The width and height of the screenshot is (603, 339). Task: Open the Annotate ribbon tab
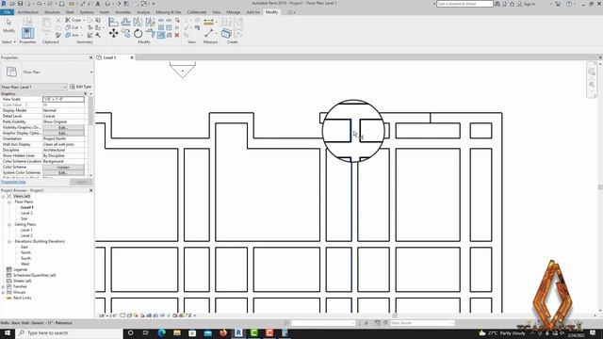pos(123,12)
